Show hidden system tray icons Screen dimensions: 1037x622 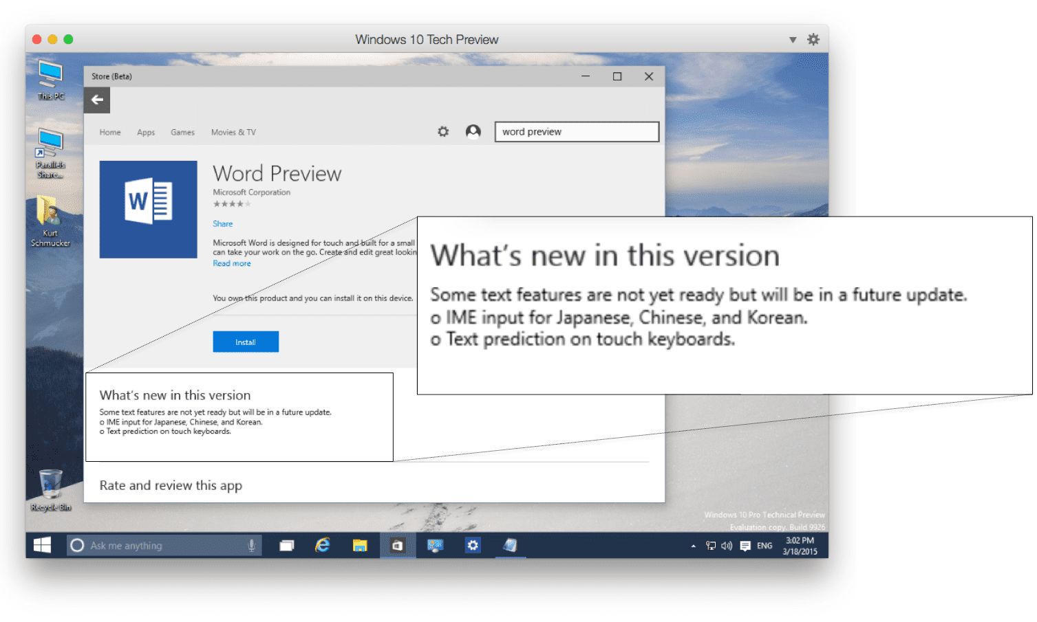click(x=693, y=546)
